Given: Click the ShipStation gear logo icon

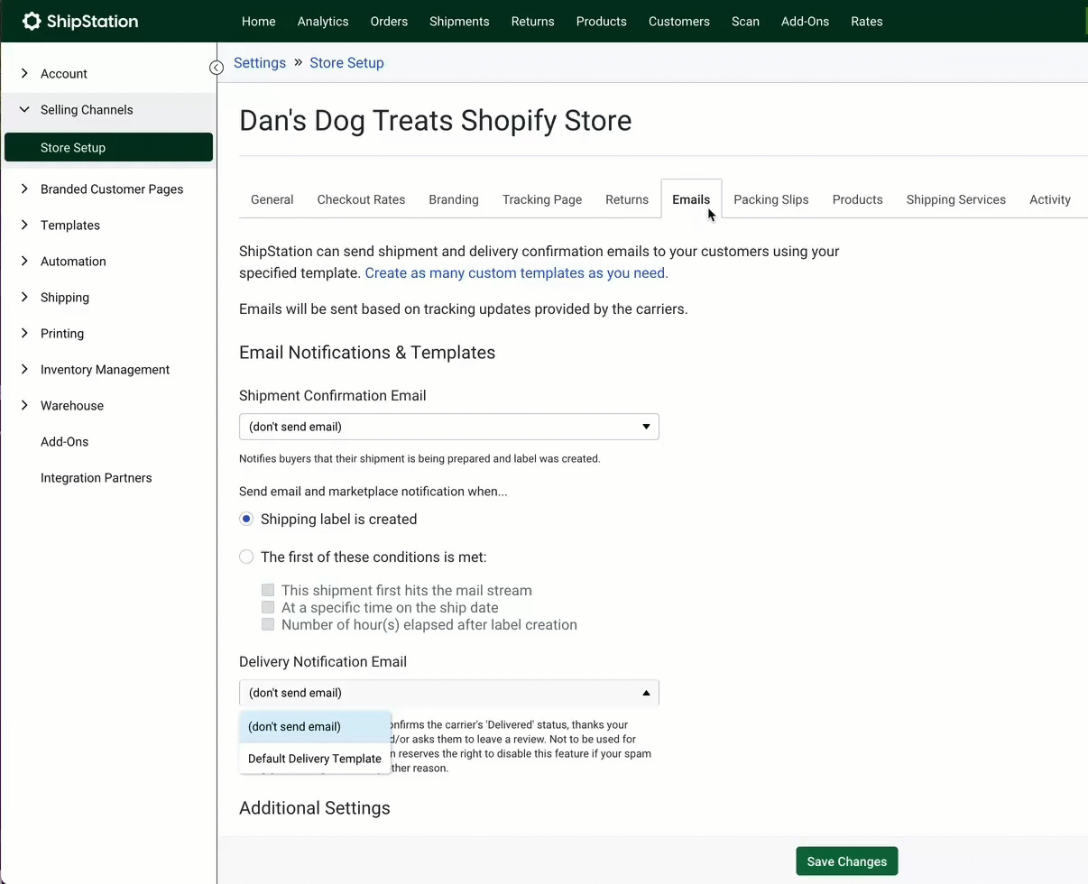Looking at the screenshot, I should pyautogui.click(x=32, y=22).
